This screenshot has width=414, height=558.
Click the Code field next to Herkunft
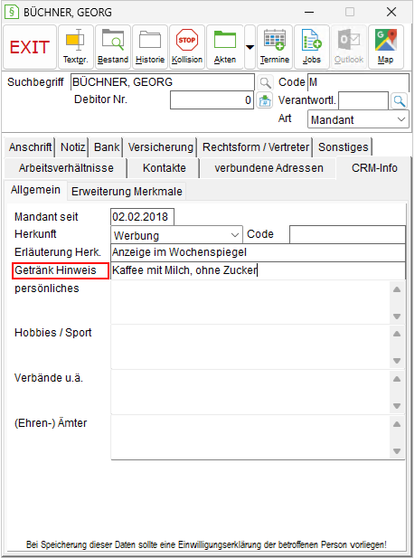point(347,235)
